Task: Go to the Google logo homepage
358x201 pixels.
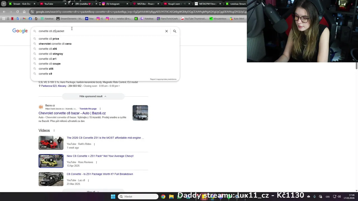Action: click(x=20, y=31)
